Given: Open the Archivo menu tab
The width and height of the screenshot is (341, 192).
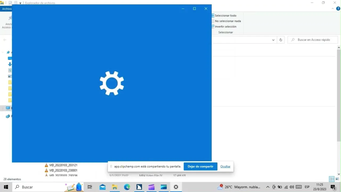Looking at the screenshot, I should (x=6, y=9).
